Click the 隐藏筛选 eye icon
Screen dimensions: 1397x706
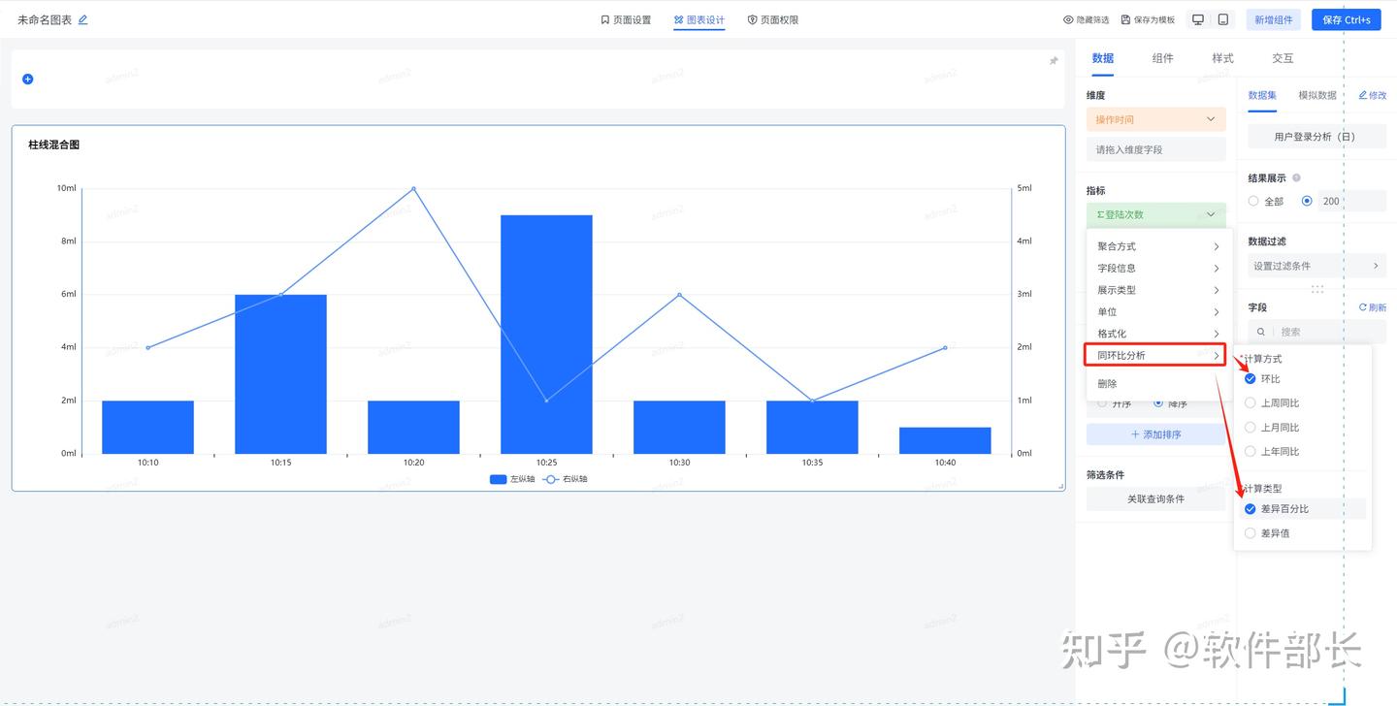[x=1068, y=19]
